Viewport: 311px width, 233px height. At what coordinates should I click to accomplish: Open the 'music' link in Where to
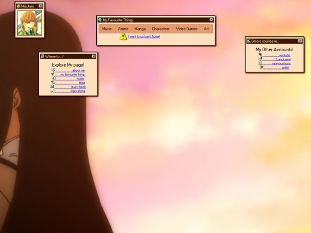coord(70,79)
